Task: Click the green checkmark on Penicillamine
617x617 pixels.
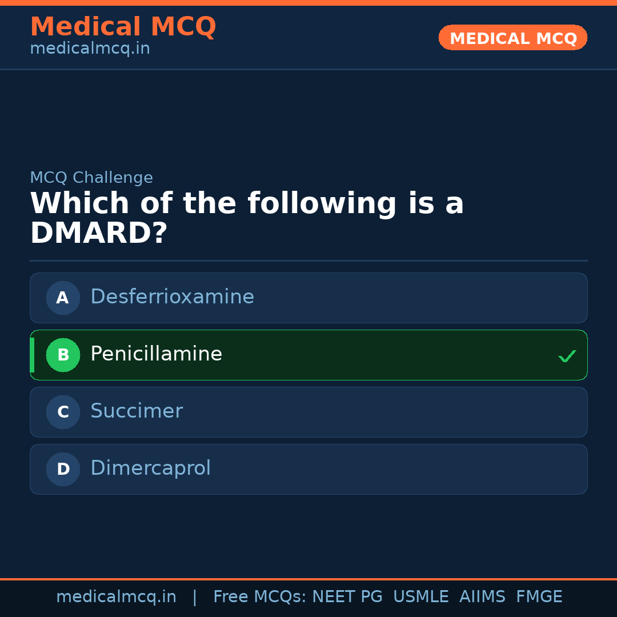Action: [x=567, y=356]
